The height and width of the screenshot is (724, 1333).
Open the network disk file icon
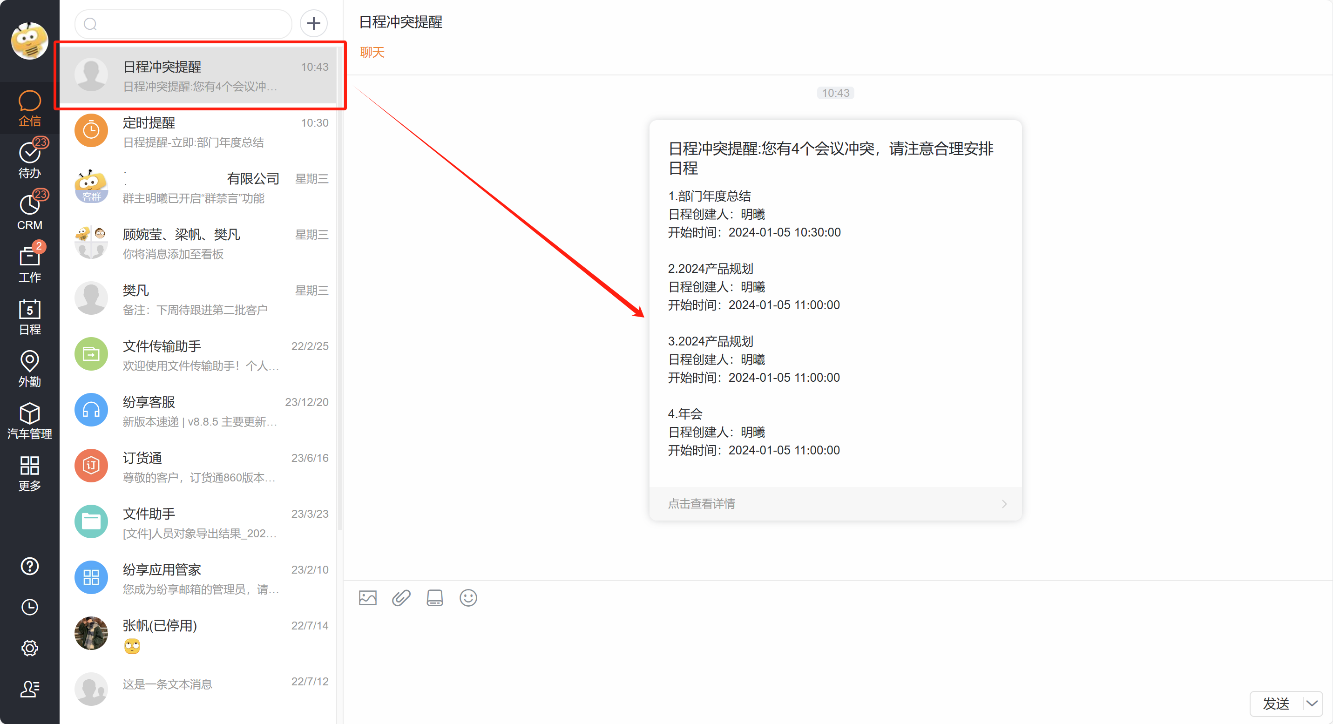tap(435, 598)
